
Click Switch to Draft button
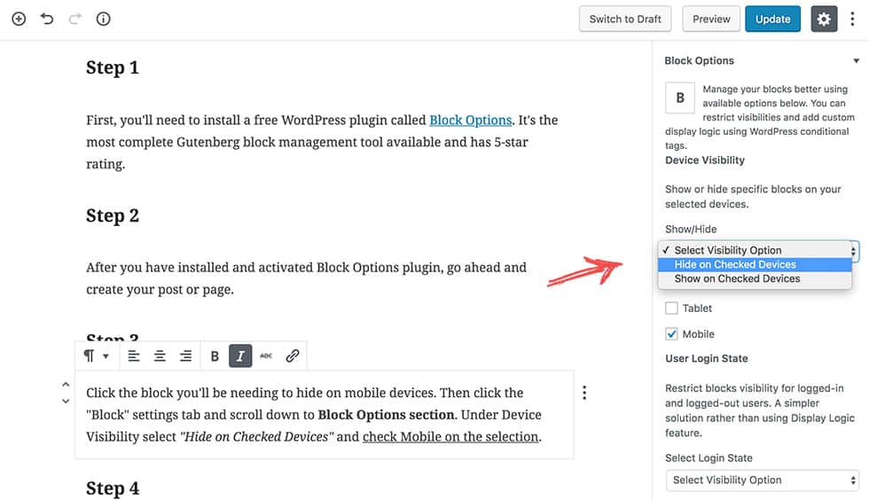[x=625, y=19]
